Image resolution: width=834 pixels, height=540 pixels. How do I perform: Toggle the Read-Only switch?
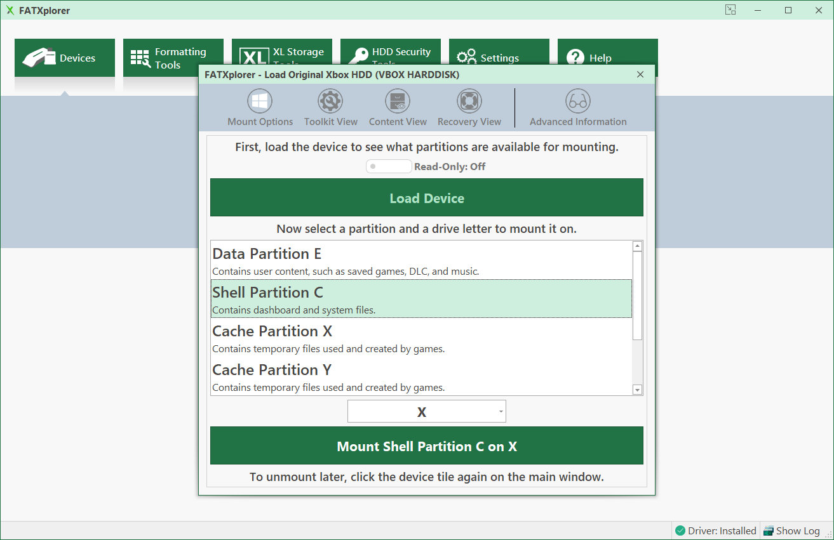coord(389,166)
